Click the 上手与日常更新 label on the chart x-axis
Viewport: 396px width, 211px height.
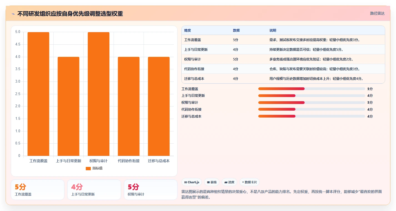point(69,161)
